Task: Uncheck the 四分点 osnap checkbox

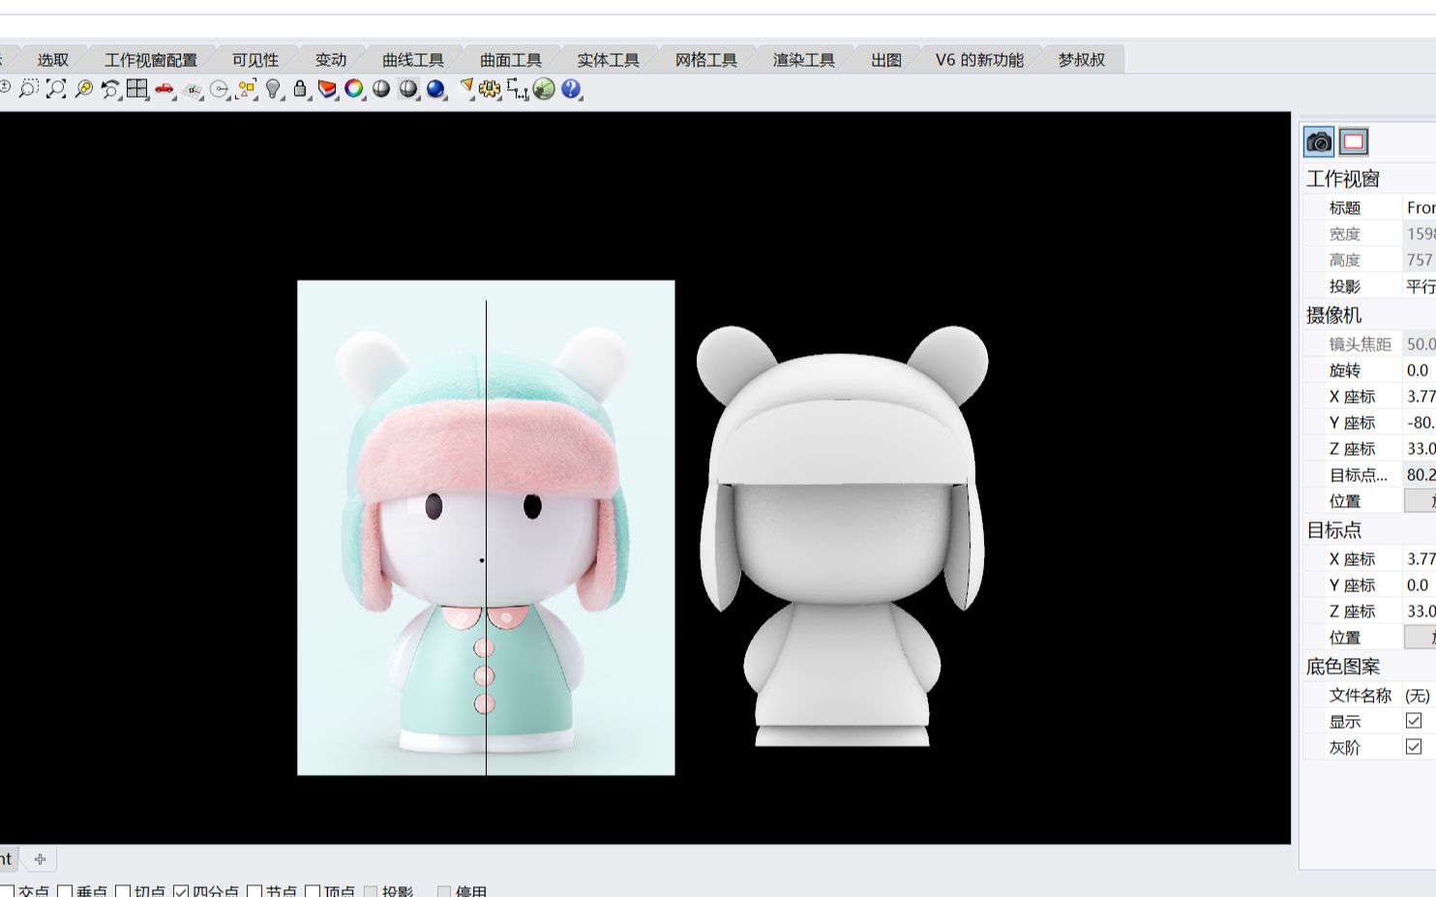Action: click(x=181, y=891)
